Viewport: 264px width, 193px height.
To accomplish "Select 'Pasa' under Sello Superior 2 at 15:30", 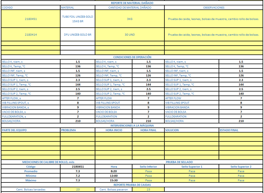I will click(241, 180).
